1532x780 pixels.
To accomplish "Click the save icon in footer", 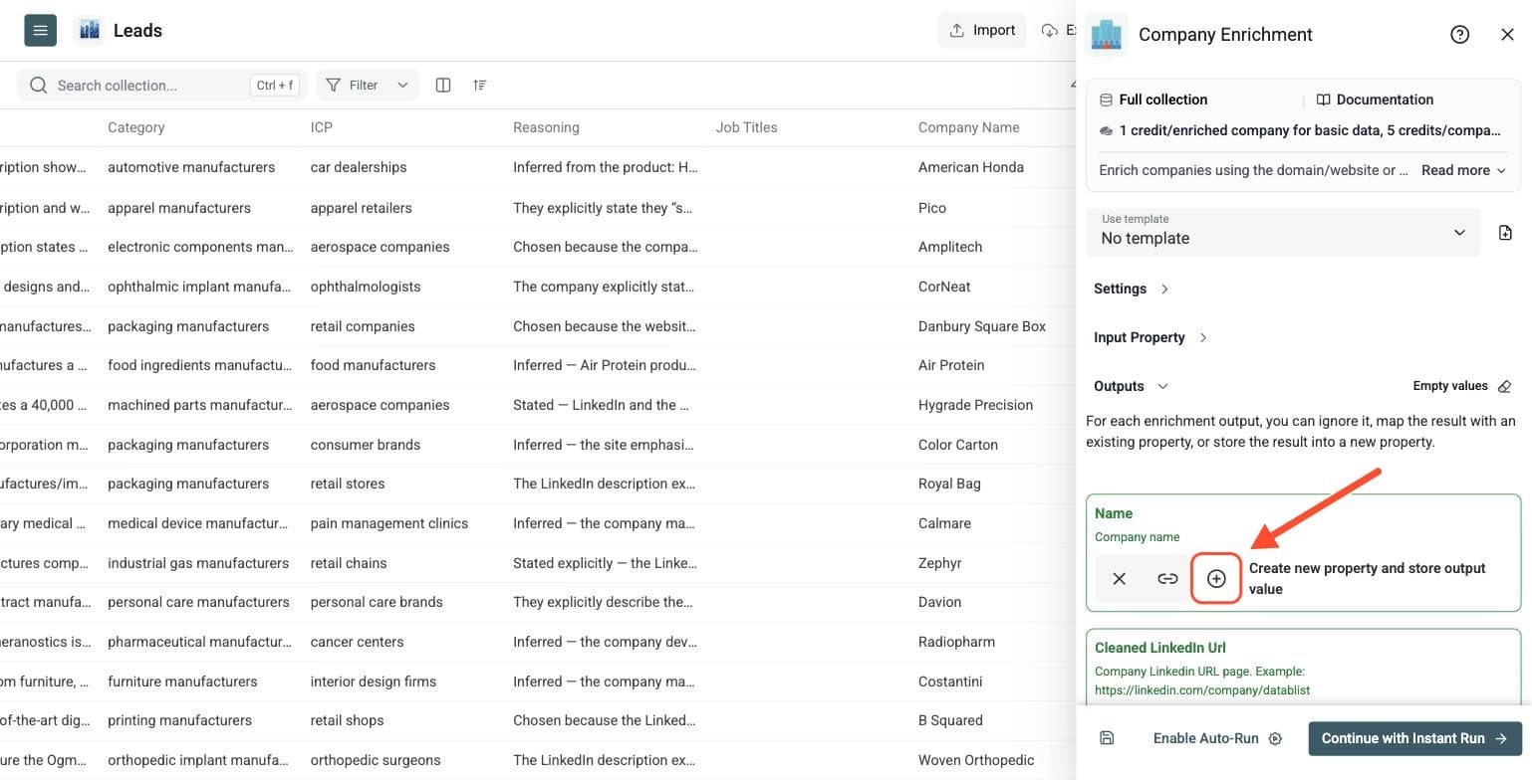I will (1107, 738).
